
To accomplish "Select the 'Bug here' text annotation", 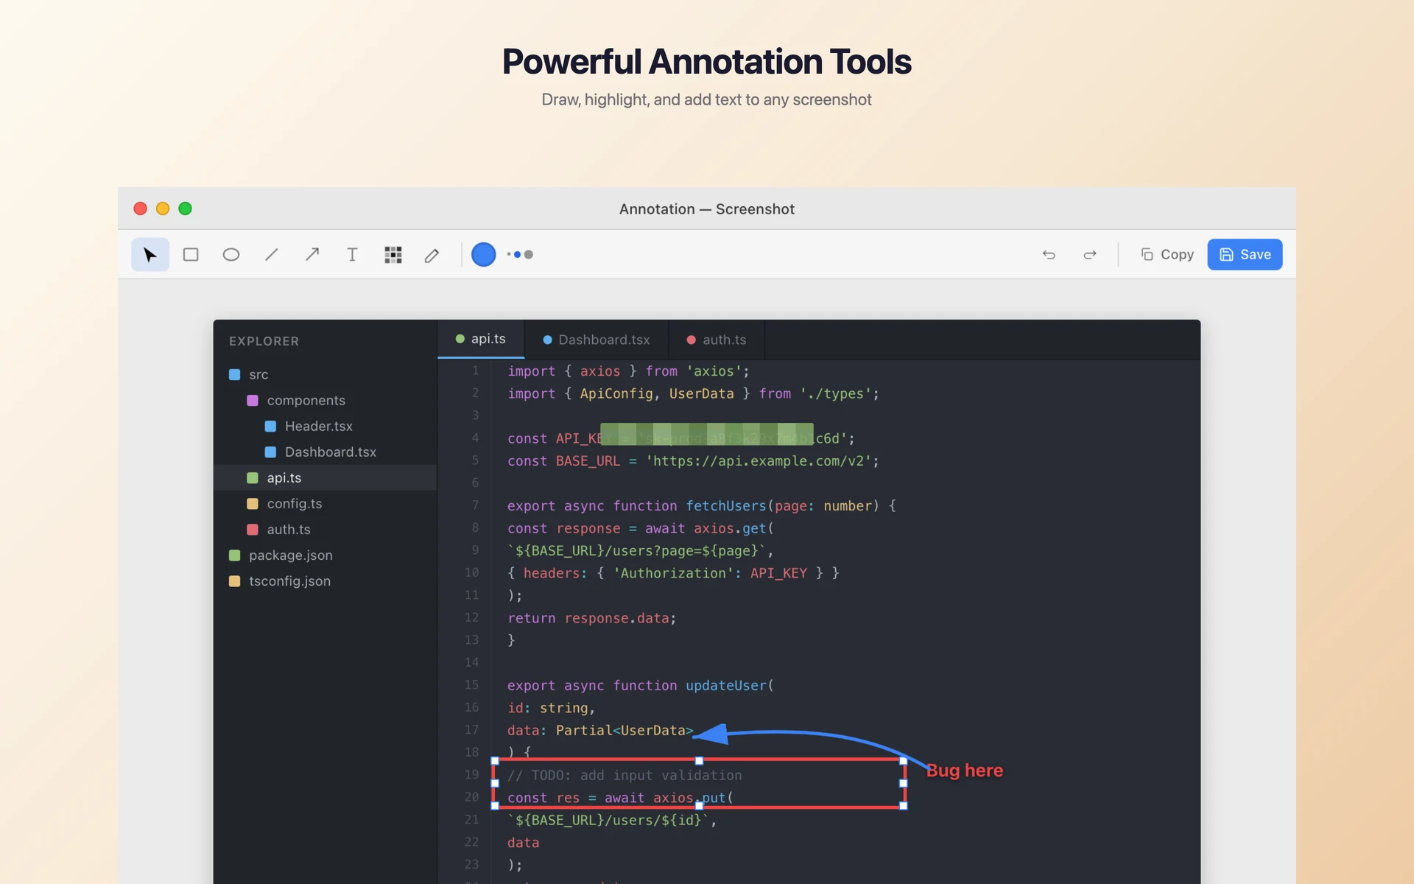I will pos(965,771).
